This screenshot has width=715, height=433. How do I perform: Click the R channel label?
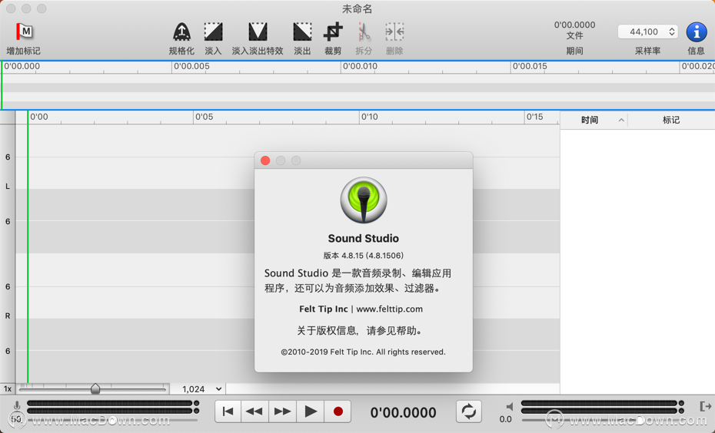click(8, 316)
